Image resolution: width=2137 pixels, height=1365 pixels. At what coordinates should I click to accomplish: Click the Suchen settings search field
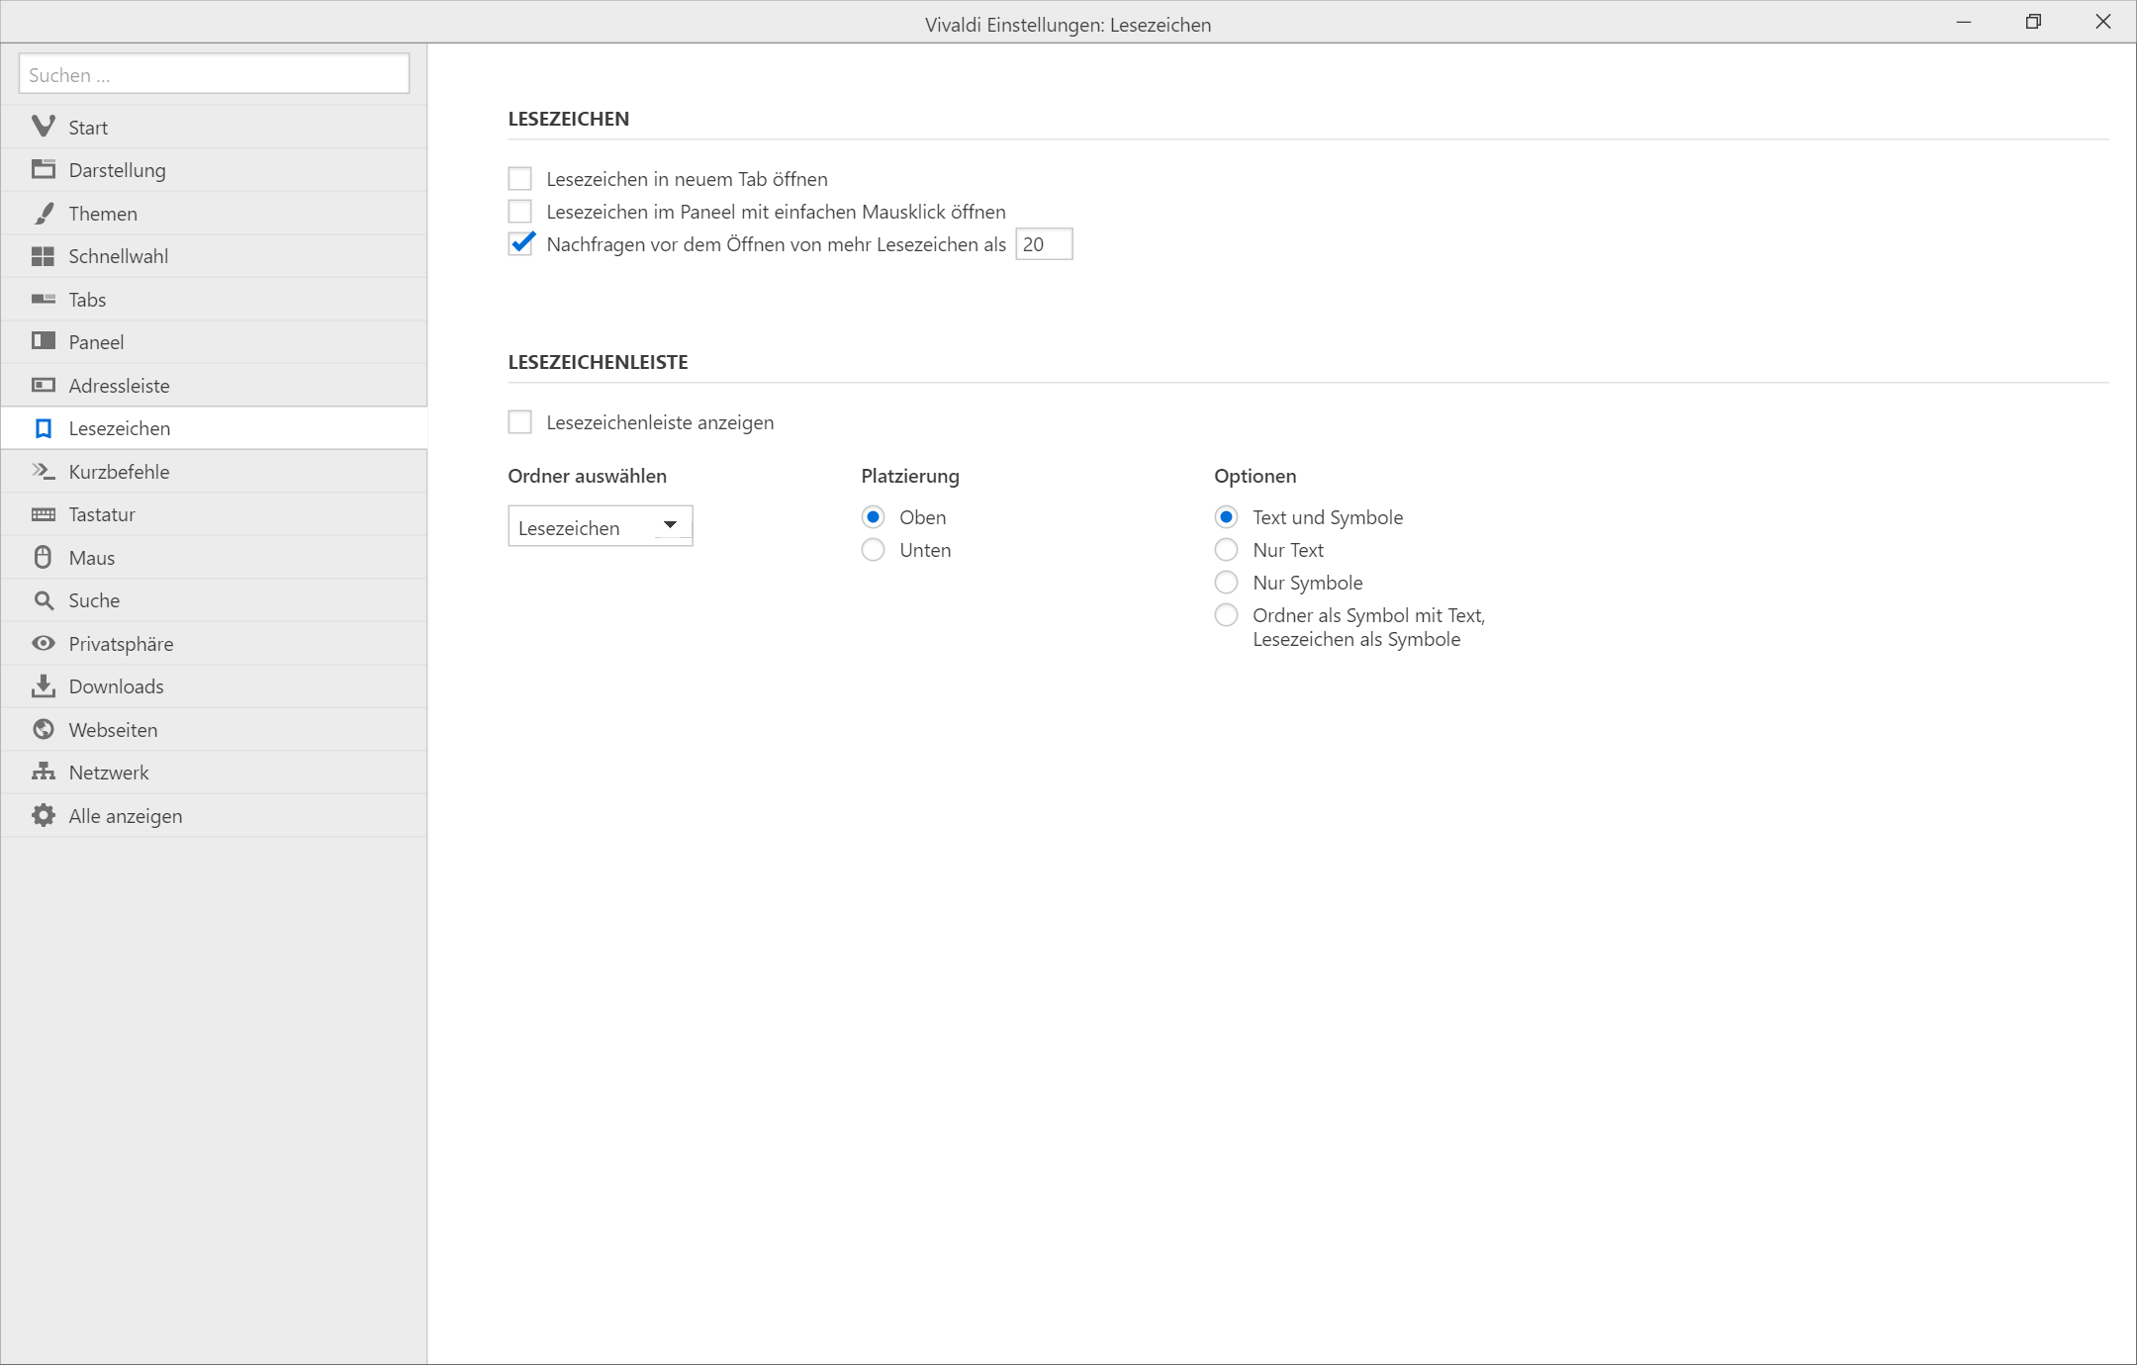pos(214,74)
